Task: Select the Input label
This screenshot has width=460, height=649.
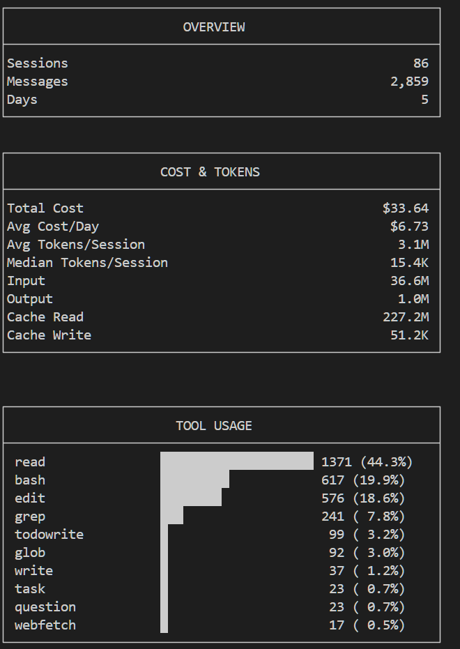Action: (26, 281)
